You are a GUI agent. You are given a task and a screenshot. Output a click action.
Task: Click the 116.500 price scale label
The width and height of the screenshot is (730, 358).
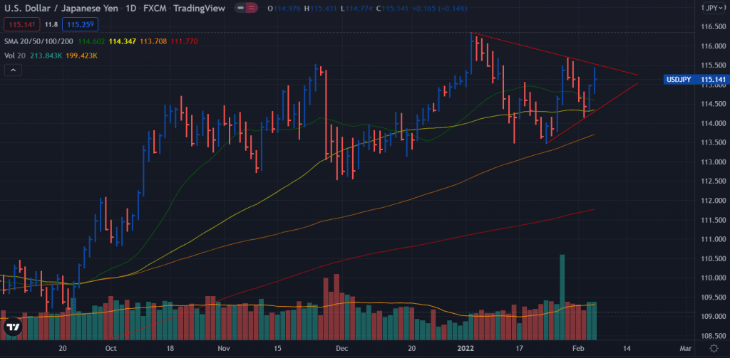tap(713, 26)
